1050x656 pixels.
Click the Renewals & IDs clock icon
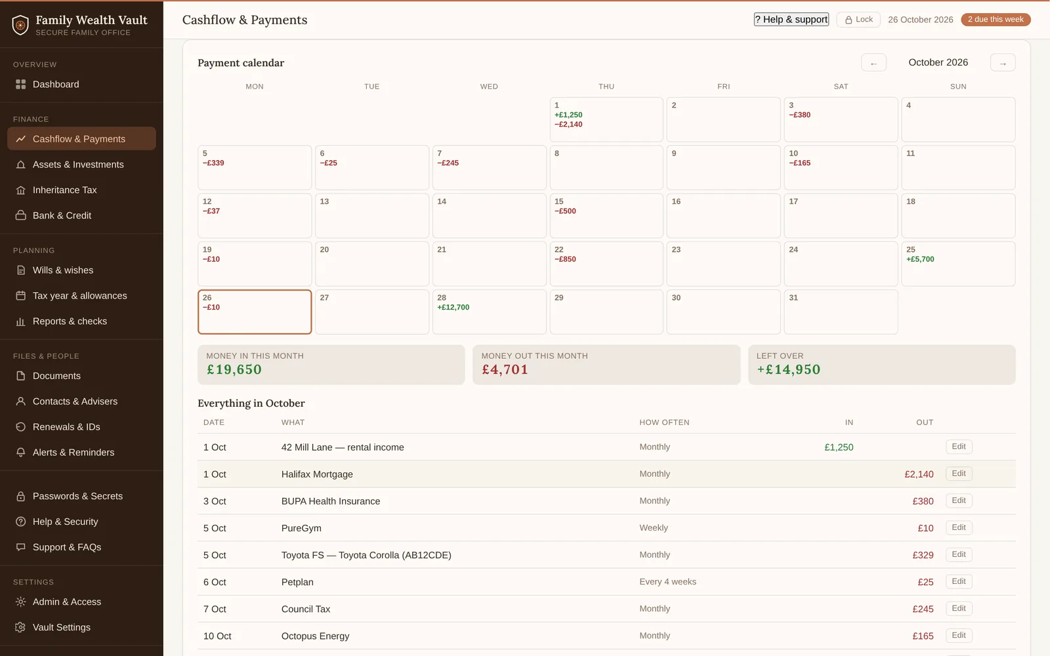click(x=20, y=427)
